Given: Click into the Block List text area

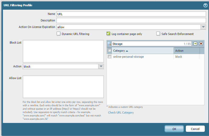Looking at the screenshot, I should coord(63,51).
